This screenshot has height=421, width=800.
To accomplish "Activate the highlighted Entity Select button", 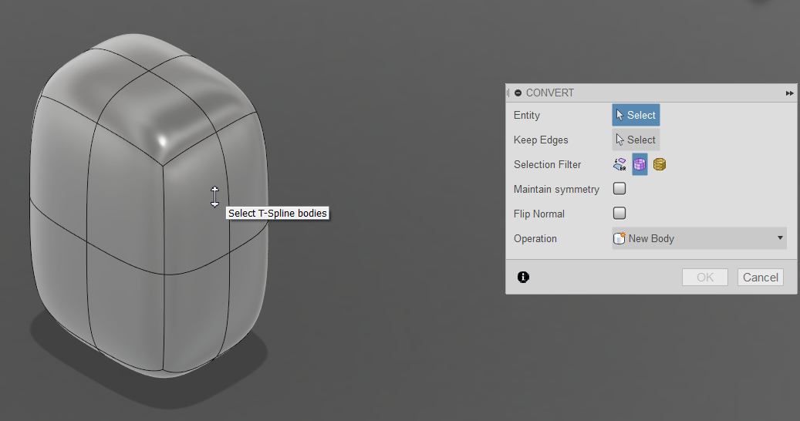I will tap(636, 115).
